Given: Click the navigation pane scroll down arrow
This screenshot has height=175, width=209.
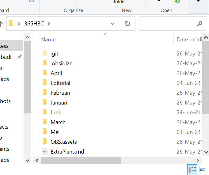Looking at the screenshot, I should tap(27, 160).
